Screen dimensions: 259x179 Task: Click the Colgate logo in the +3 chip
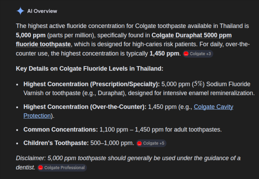click(186, 54)
